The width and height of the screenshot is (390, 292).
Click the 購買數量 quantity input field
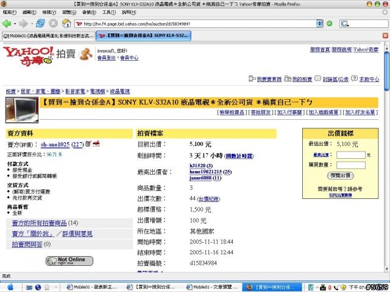point(351,165)
